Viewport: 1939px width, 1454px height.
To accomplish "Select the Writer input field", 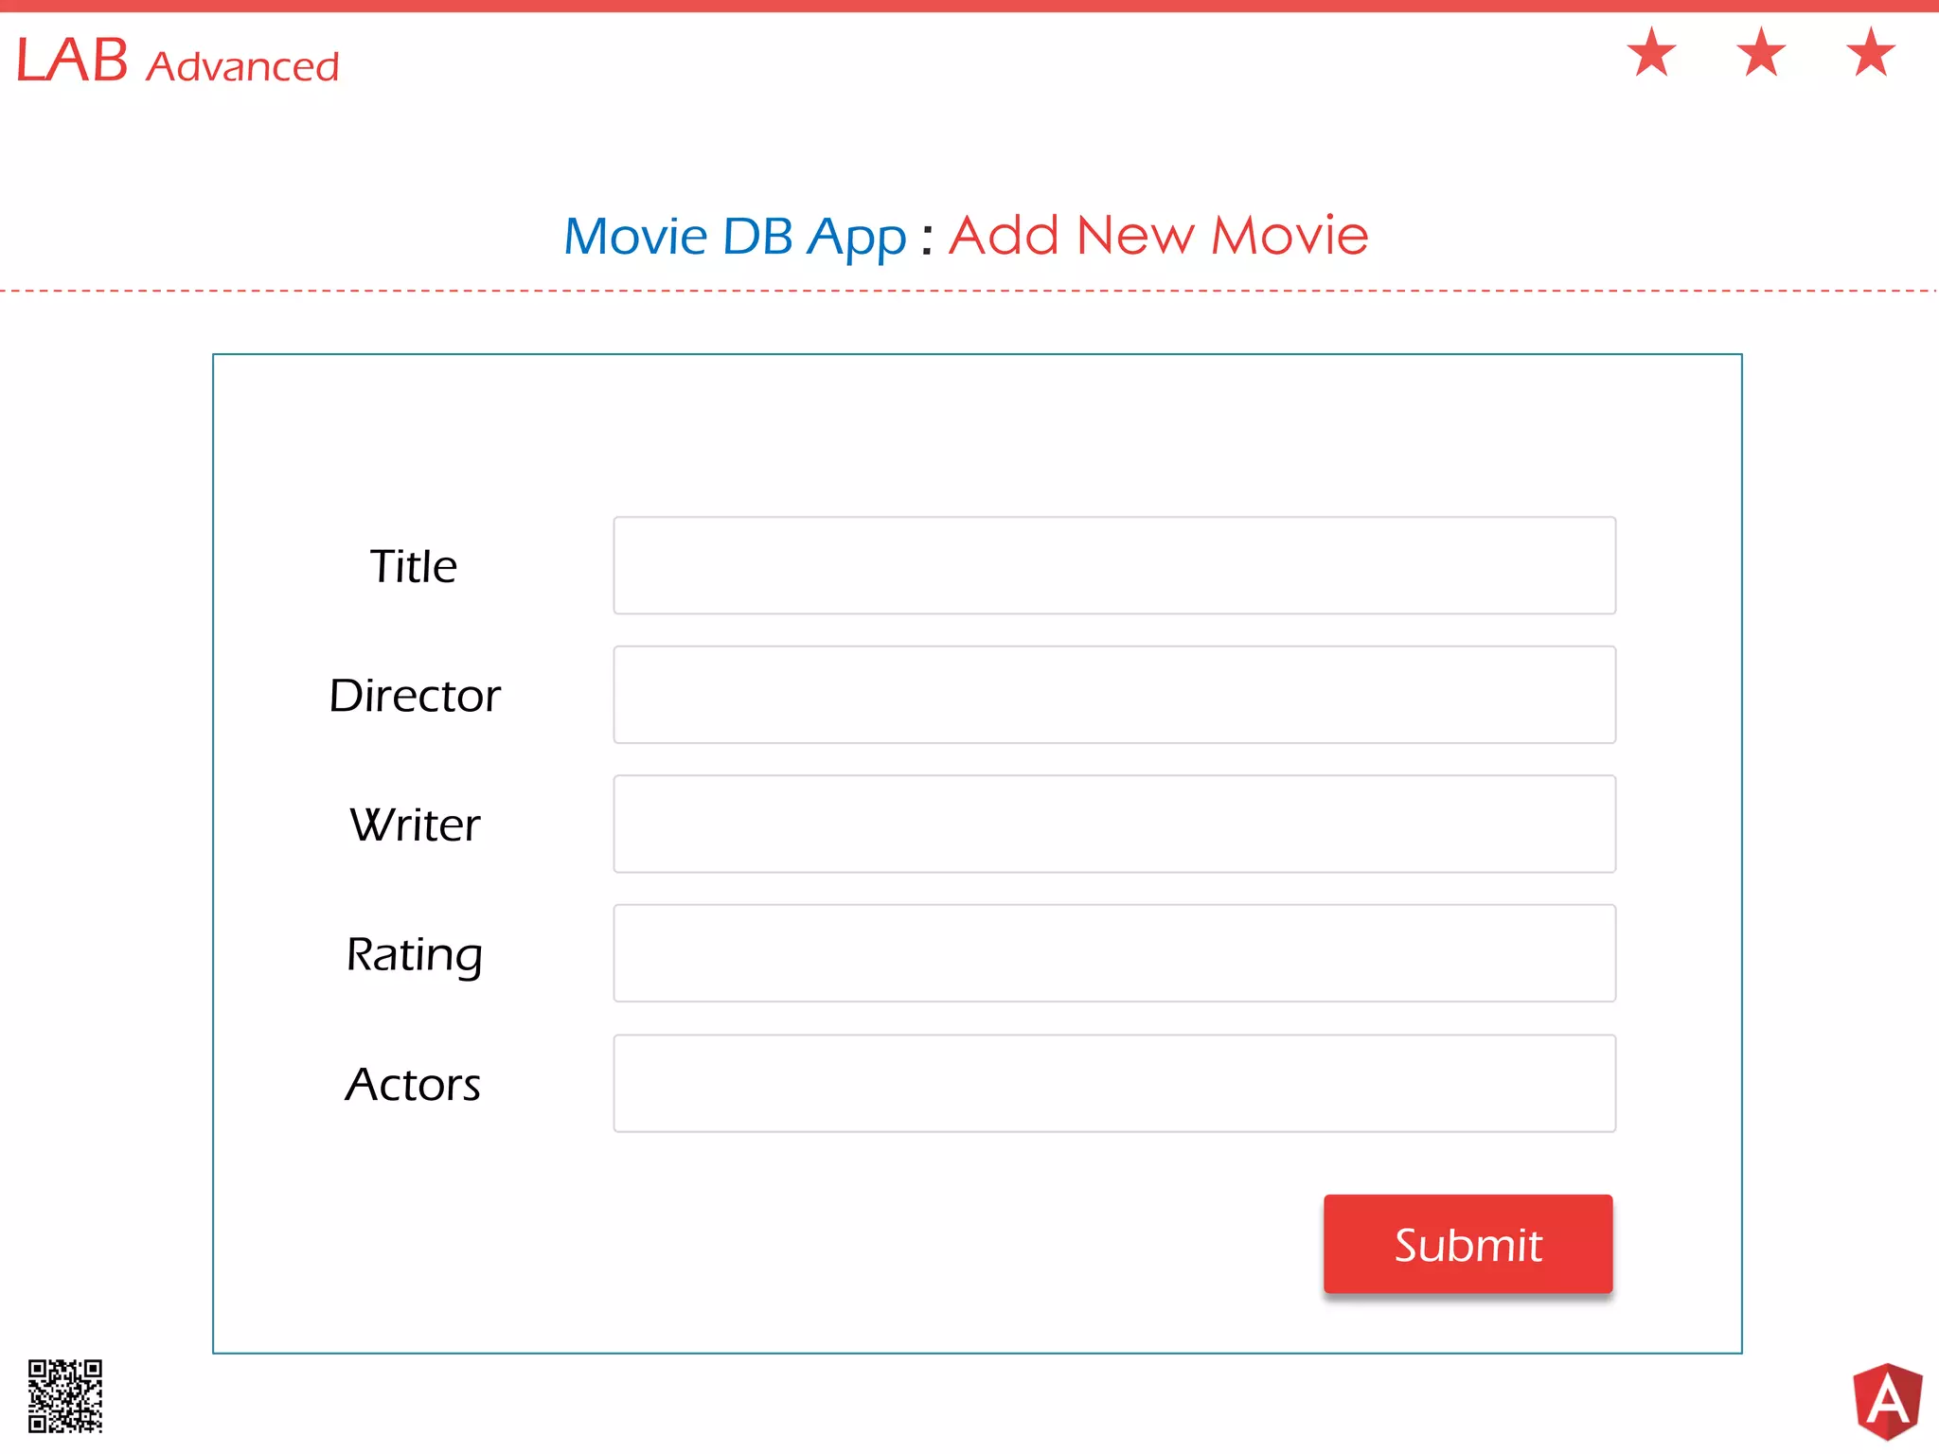I will (1114, 824).
